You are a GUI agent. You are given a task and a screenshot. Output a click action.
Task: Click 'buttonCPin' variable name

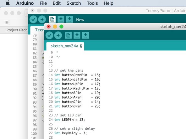click(72, 102)
